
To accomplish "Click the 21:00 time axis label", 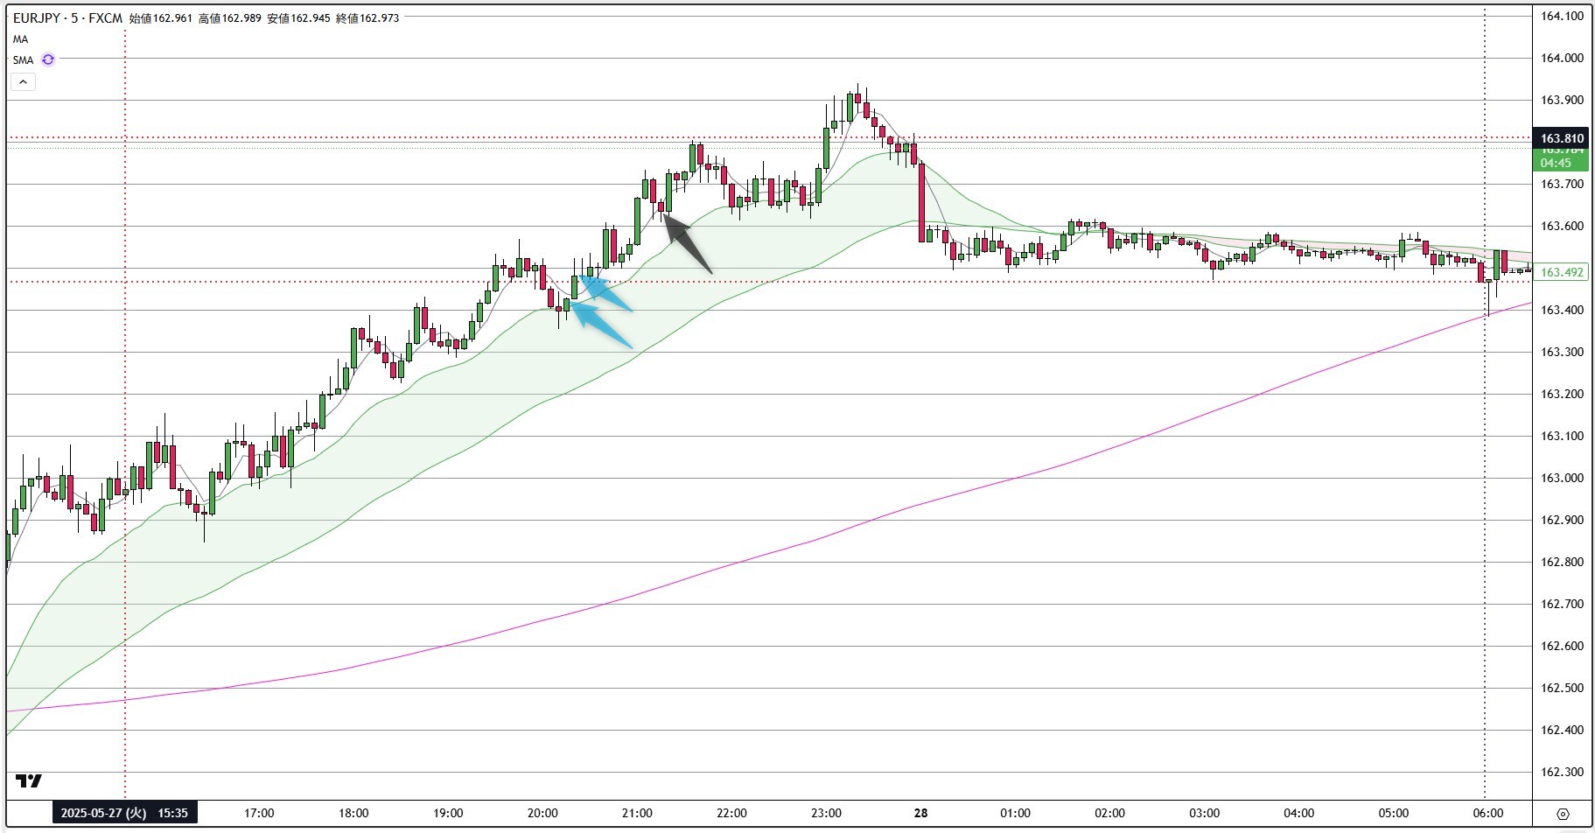I will (637, 813).
